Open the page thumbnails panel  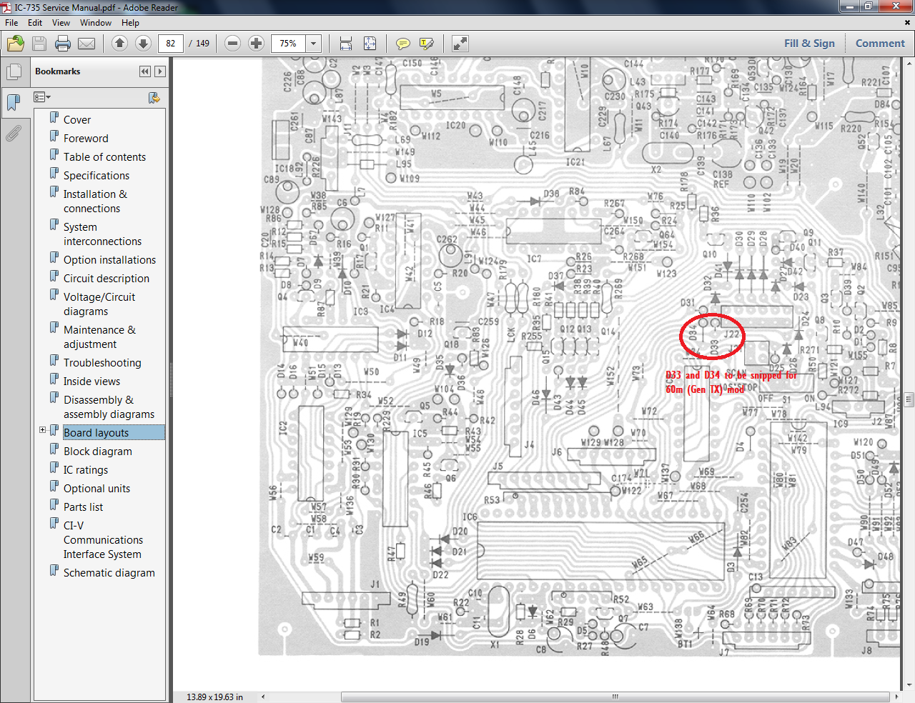[14, 72]
